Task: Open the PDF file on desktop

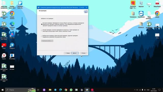Action: coord(157,4)
